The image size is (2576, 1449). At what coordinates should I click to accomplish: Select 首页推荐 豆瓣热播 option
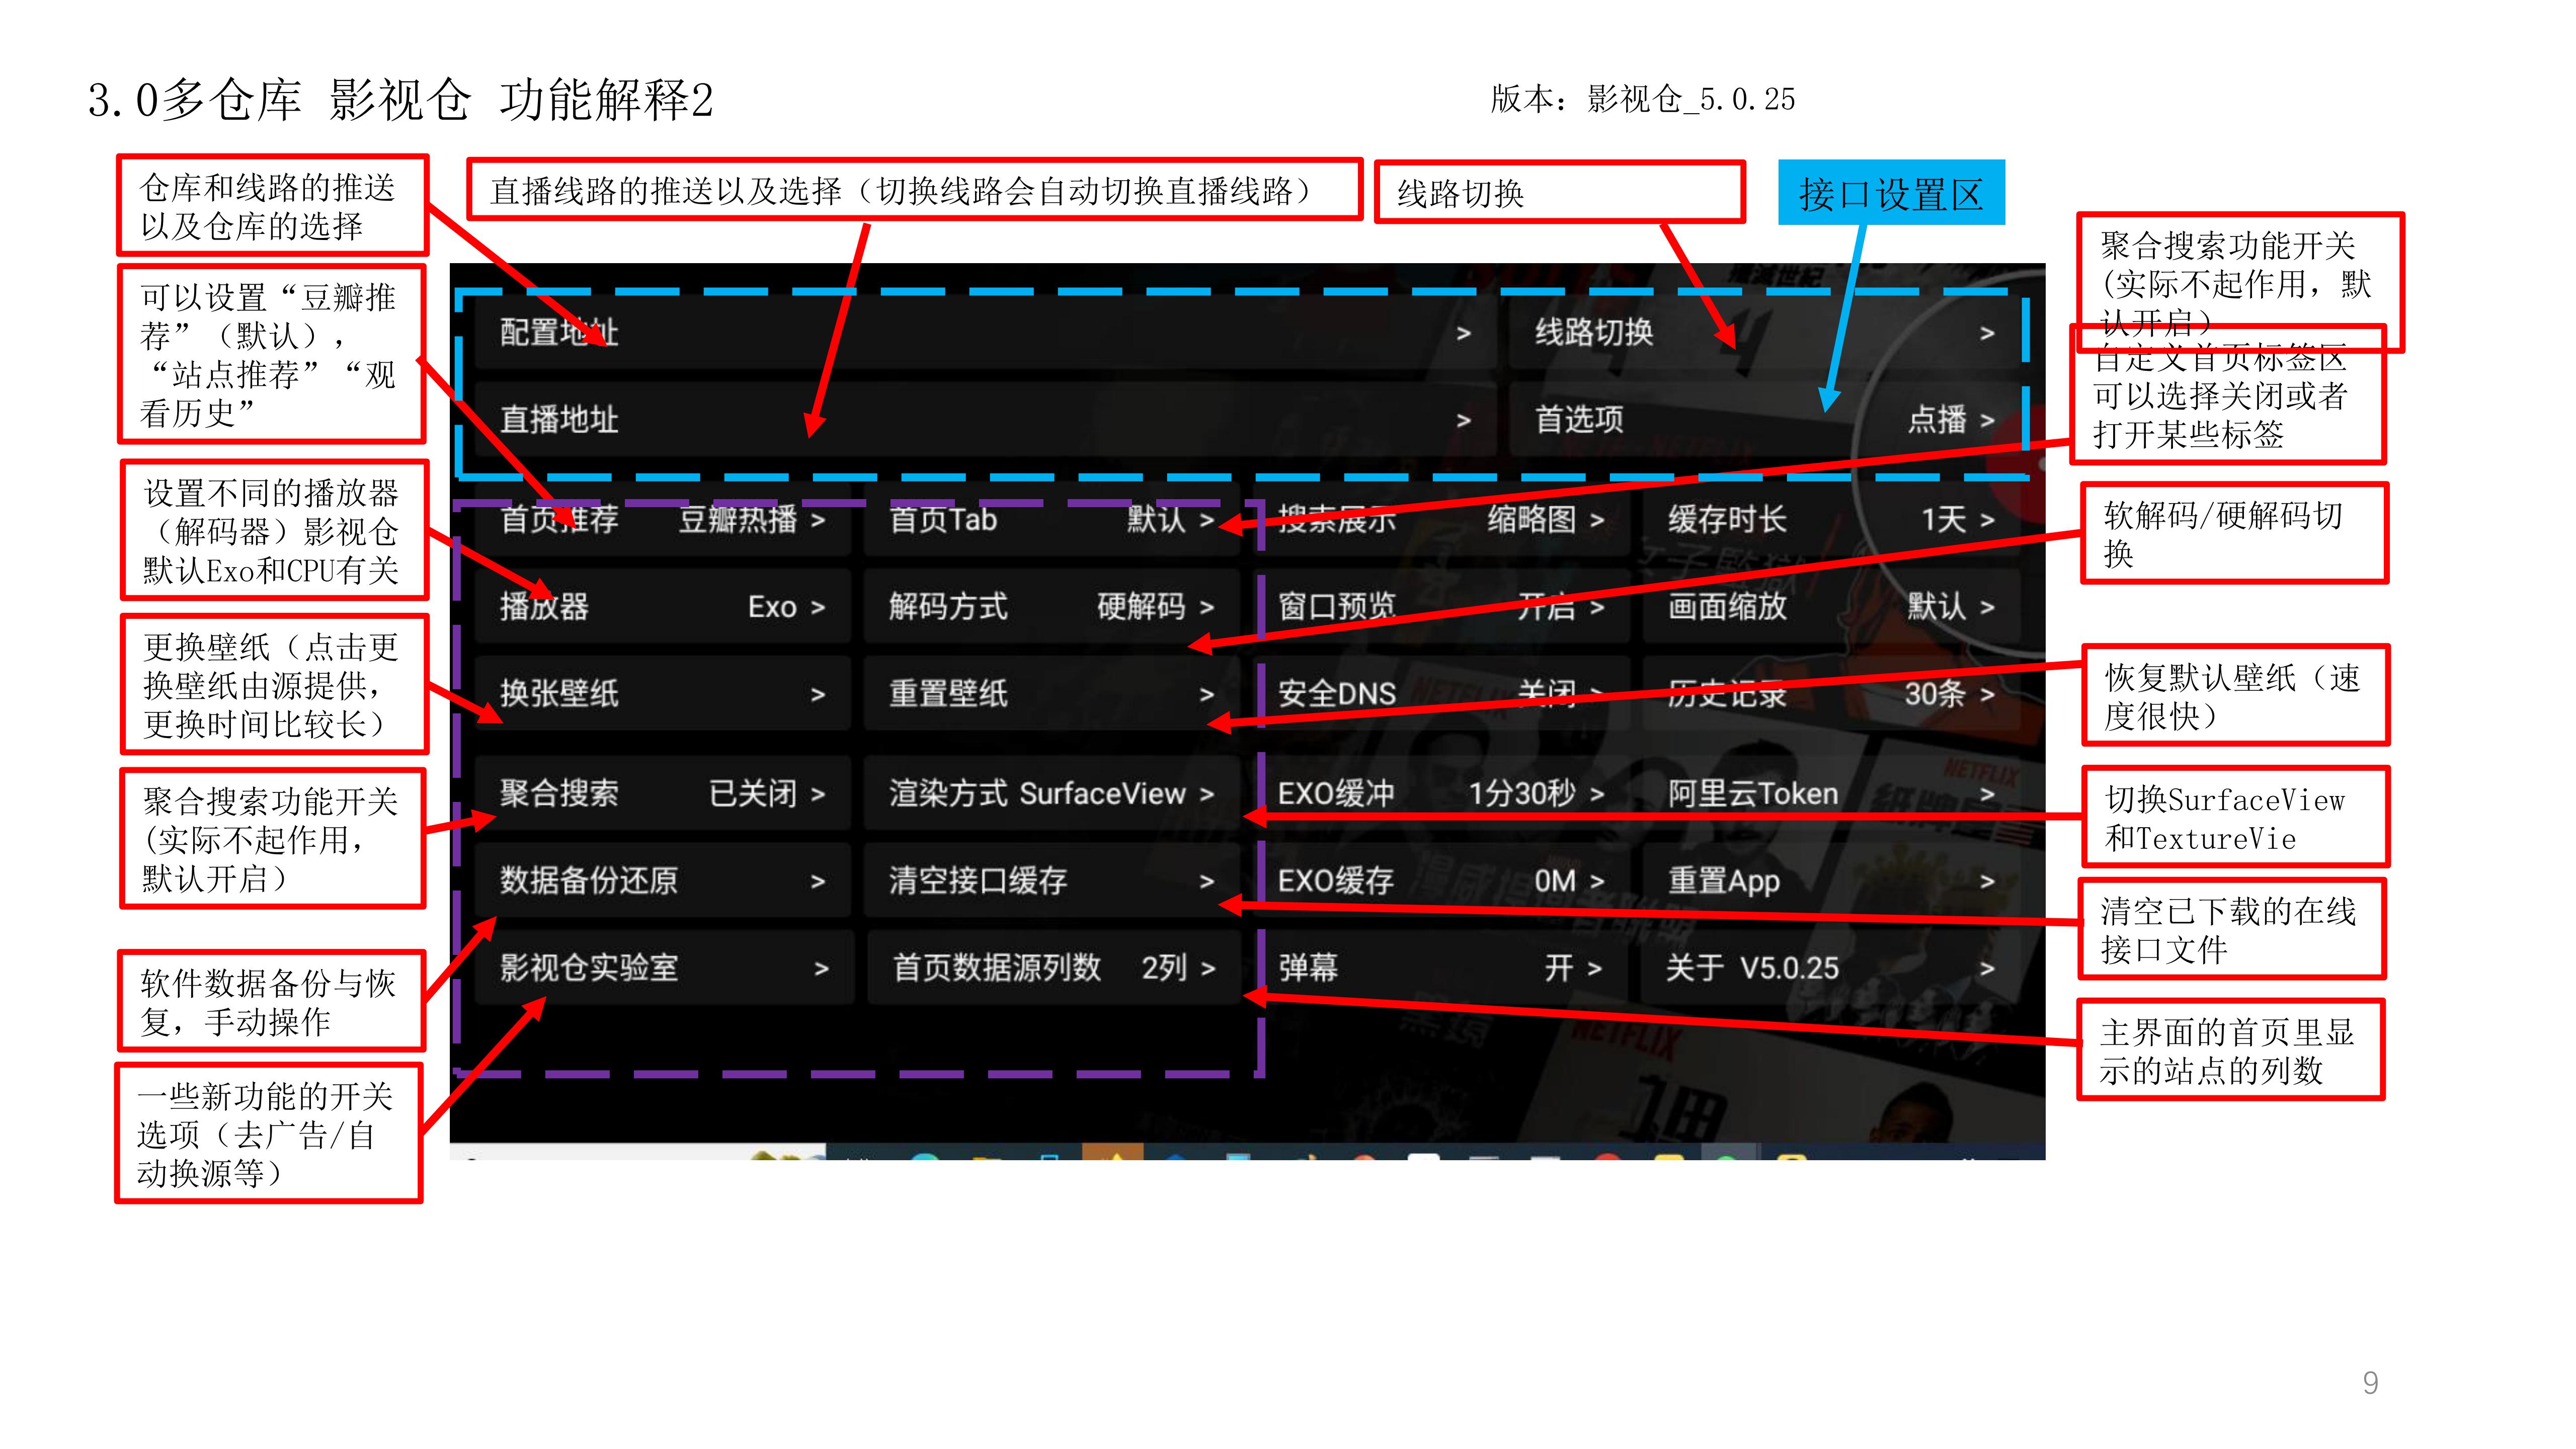(662, 520)
